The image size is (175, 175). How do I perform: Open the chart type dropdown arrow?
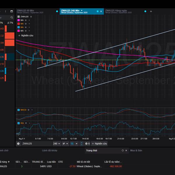click(67, 143)
